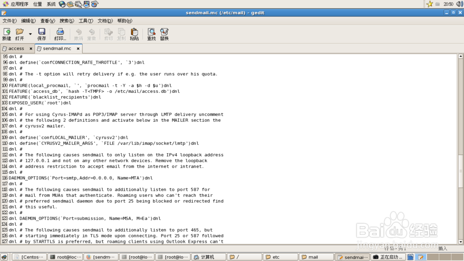Click line 123 DAEMON_OPTIONS submission text
The width and height of the screenshot is (464, 261).
pos(84,218)
